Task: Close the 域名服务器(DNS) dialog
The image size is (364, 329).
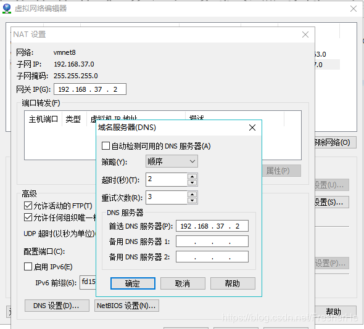Action: click(x=252, y=128)
